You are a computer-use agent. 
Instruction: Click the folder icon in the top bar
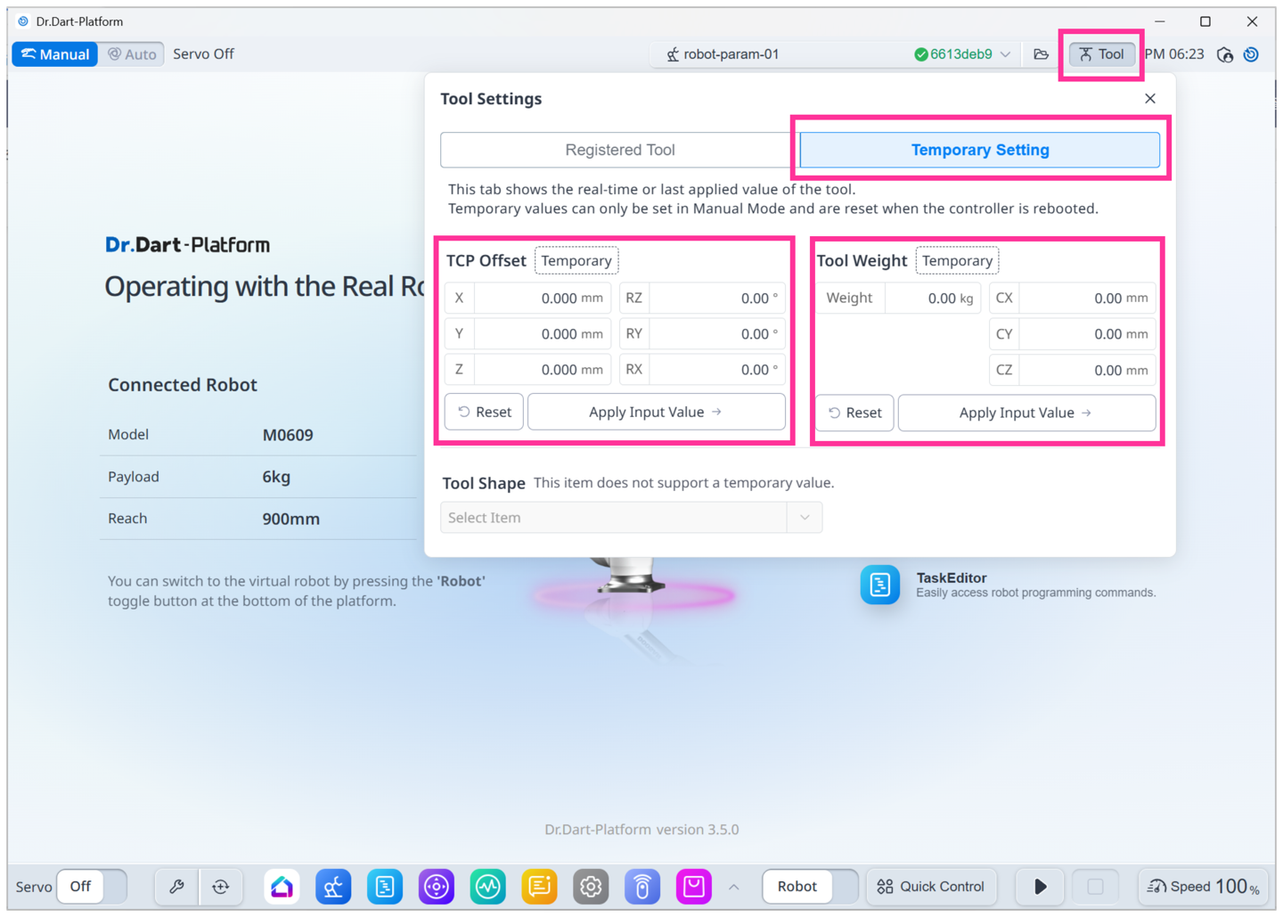coord(1041,54)
